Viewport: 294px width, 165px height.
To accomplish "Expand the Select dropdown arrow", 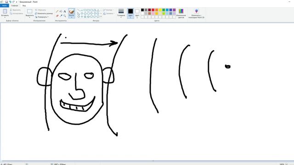I will point(29,17).
